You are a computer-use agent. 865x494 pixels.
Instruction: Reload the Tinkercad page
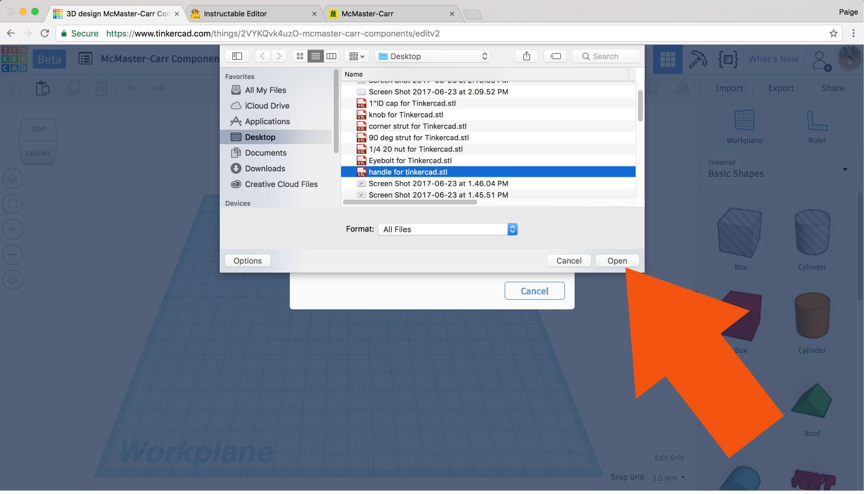45,33
